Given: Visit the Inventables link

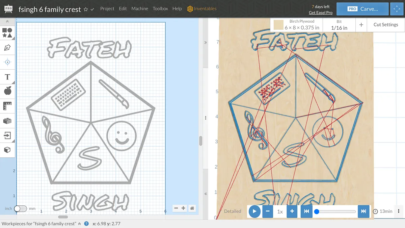Looking at the screenshot, I should (x=202, y=8).
